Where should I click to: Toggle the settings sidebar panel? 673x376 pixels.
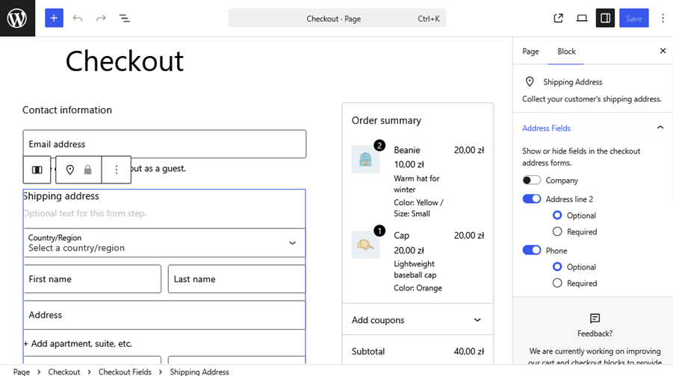pyautogui.click(x=605, y=18)
